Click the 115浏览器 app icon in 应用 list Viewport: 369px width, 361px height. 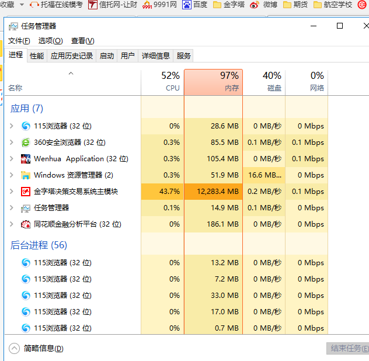click(x=26, y=126)
